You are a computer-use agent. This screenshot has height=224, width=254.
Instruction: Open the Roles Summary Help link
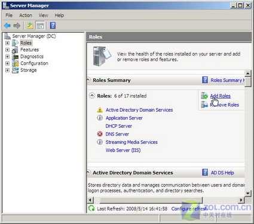tap(228, 80)
